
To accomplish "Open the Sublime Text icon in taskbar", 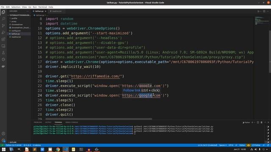I will point(35,149).
